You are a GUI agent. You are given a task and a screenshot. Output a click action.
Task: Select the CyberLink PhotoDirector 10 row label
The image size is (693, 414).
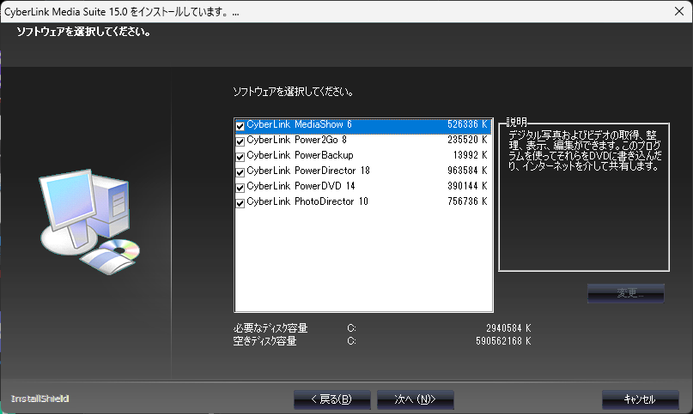(x=307, y=201)
